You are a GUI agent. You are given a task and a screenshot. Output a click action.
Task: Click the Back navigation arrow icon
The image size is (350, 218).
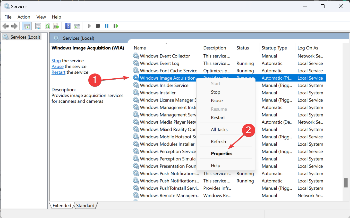5,26
